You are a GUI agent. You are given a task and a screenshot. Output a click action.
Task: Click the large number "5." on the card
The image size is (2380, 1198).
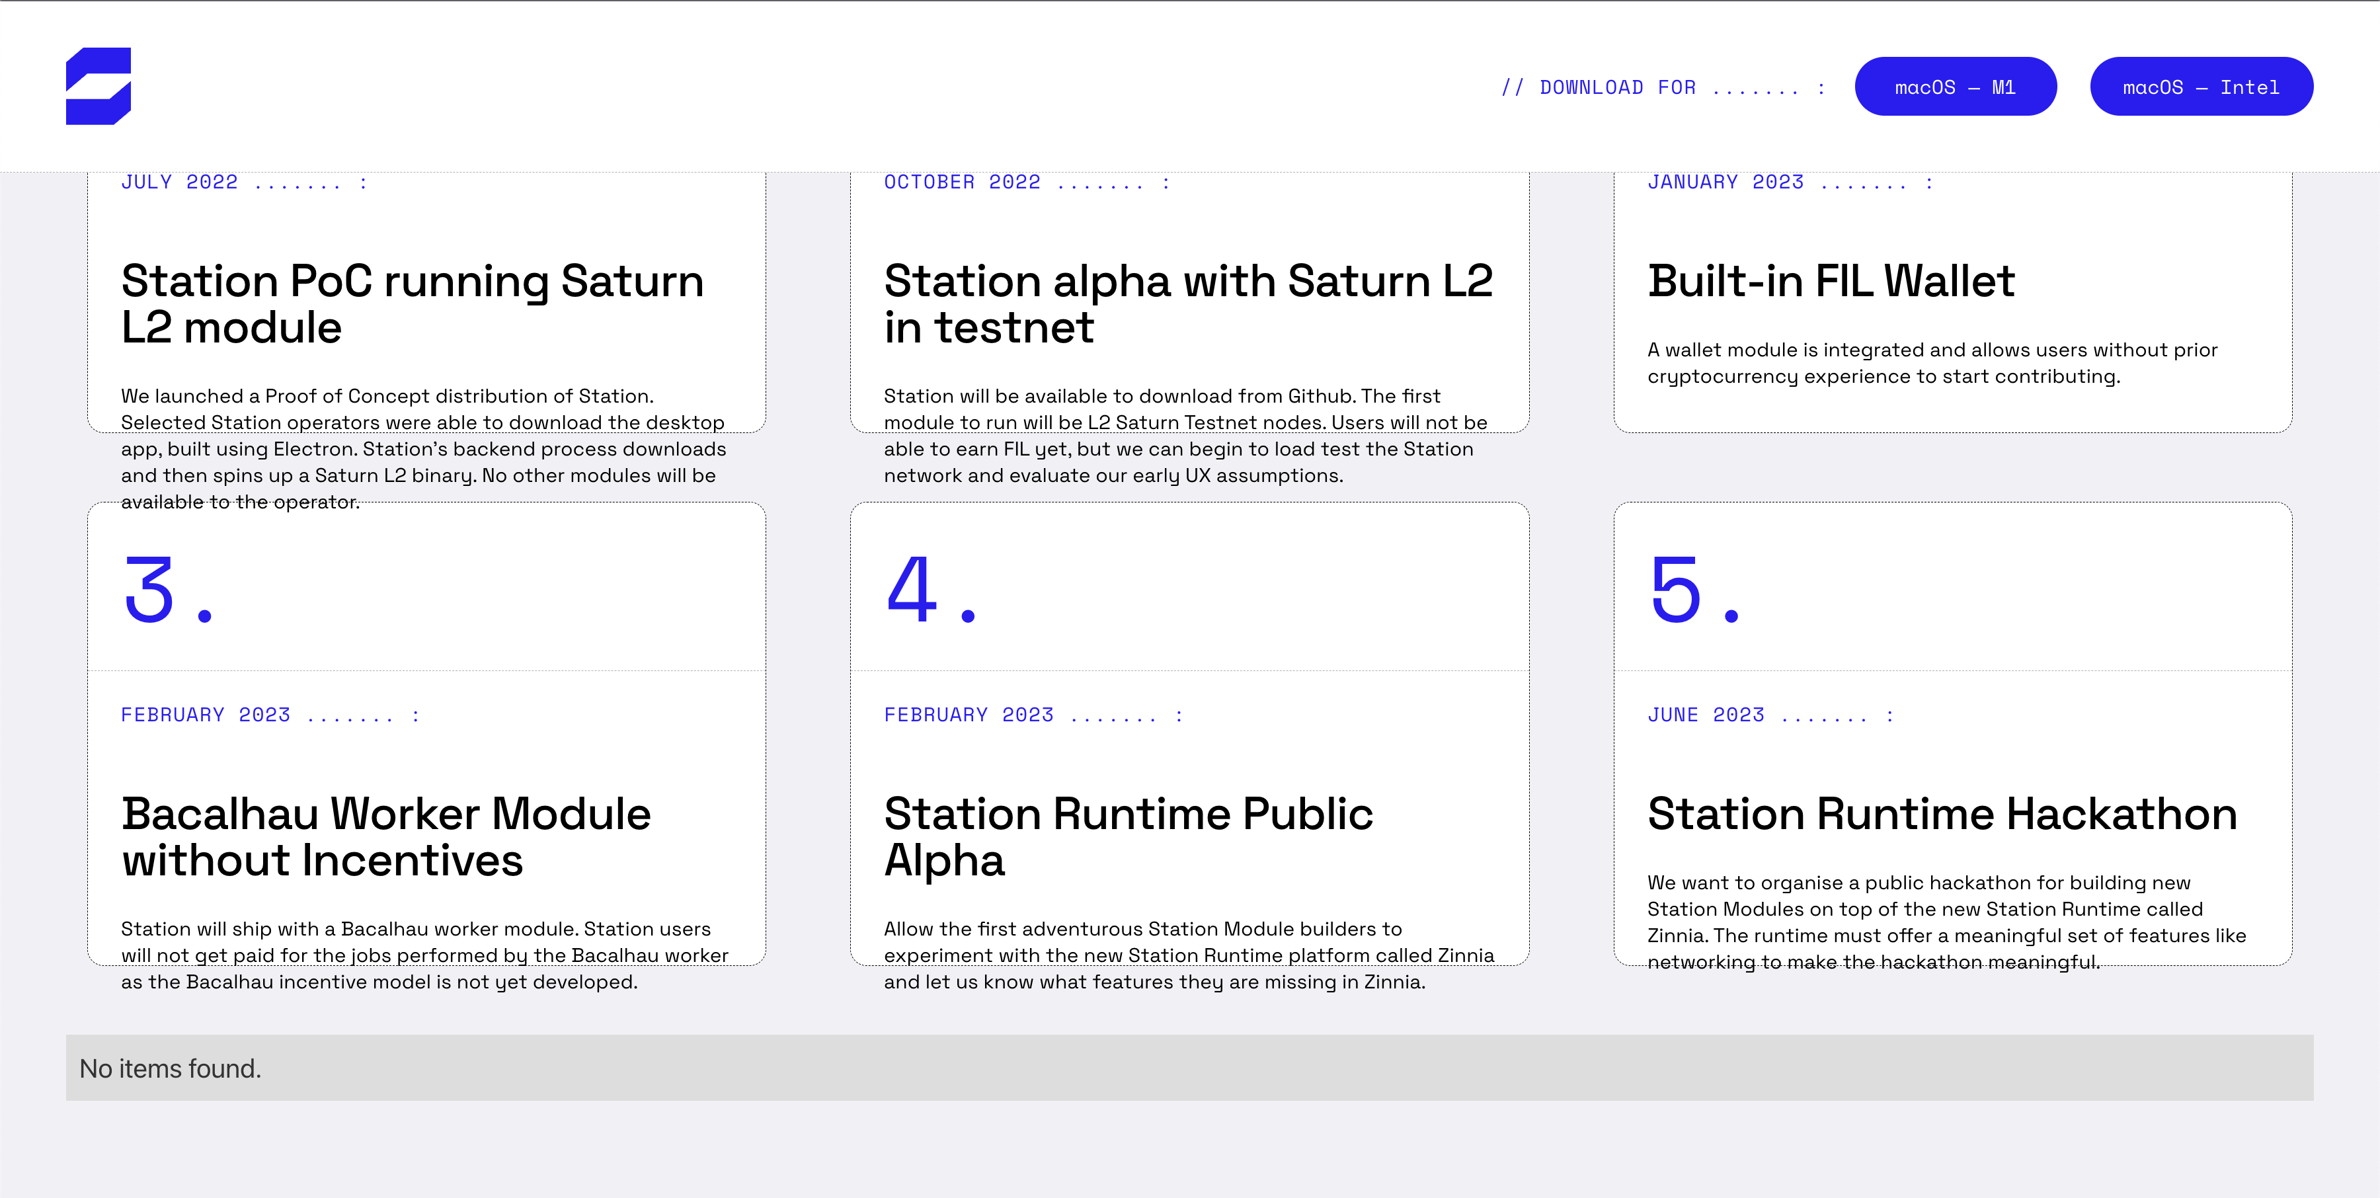click(x=1694, y=589)
